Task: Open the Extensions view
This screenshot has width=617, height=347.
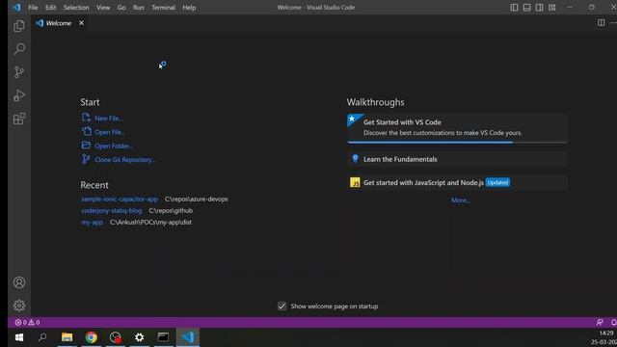Action: (x=19, y=119)
